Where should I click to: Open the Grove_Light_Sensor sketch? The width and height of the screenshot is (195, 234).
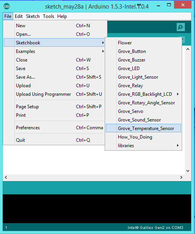coord(143,77)
